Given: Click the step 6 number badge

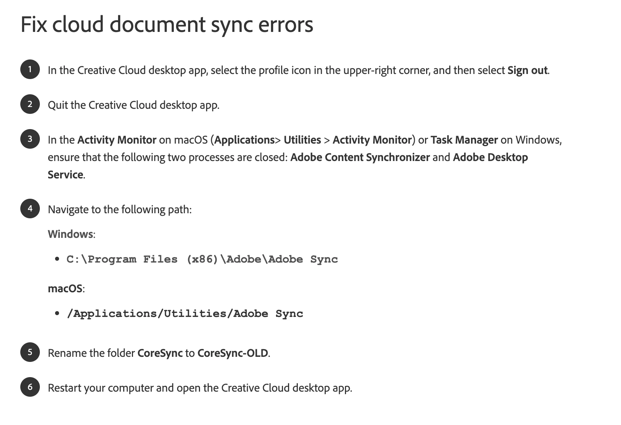Looking at the screenshot, I should point(30,387).
